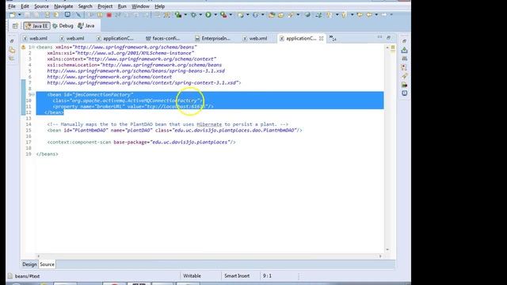The width and height of the screenshot is (507, 285).
Task: Open the Run configurations dropdown arrow
Action: [x=215, y=15]
